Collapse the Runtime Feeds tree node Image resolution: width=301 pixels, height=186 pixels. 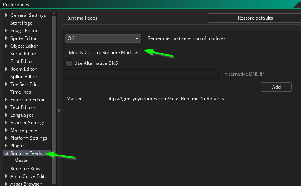click(x=6, y=153)
